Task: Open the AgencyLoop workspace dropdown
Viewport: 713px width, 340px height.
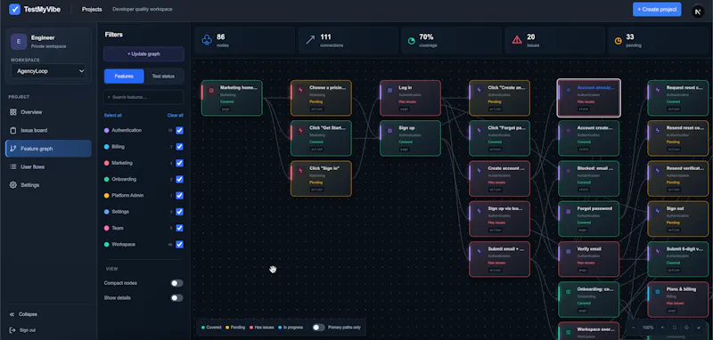Action: click(48, 71)
